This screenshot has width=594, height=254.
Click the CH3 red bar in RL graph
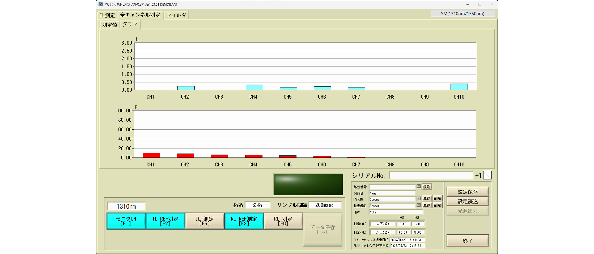pos(219,156)
